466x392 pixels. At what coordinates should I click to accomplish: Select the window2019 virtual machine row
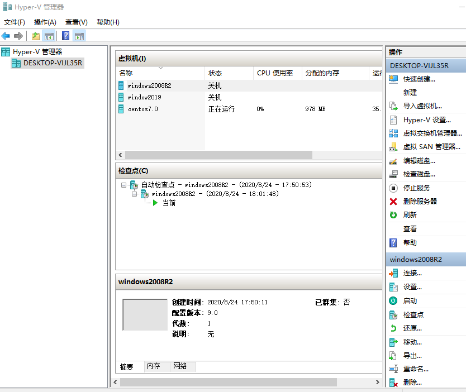point(249,97)
